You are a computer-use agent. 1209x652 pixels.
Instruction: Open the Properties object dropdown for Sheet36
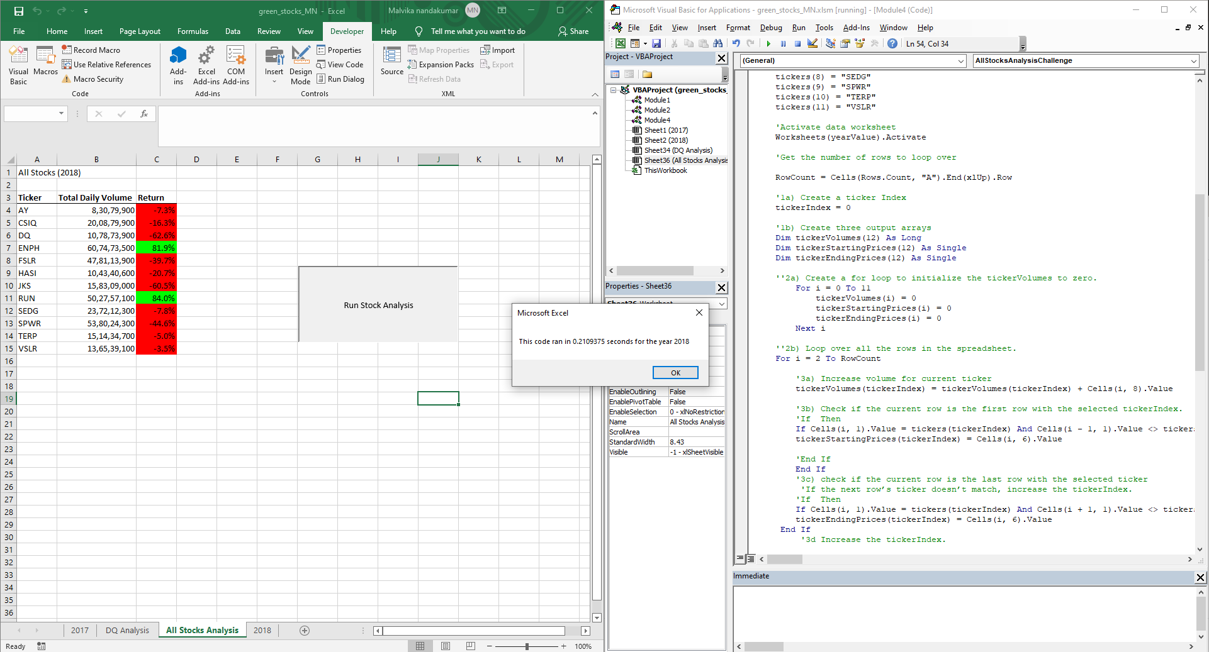point(721,304)
